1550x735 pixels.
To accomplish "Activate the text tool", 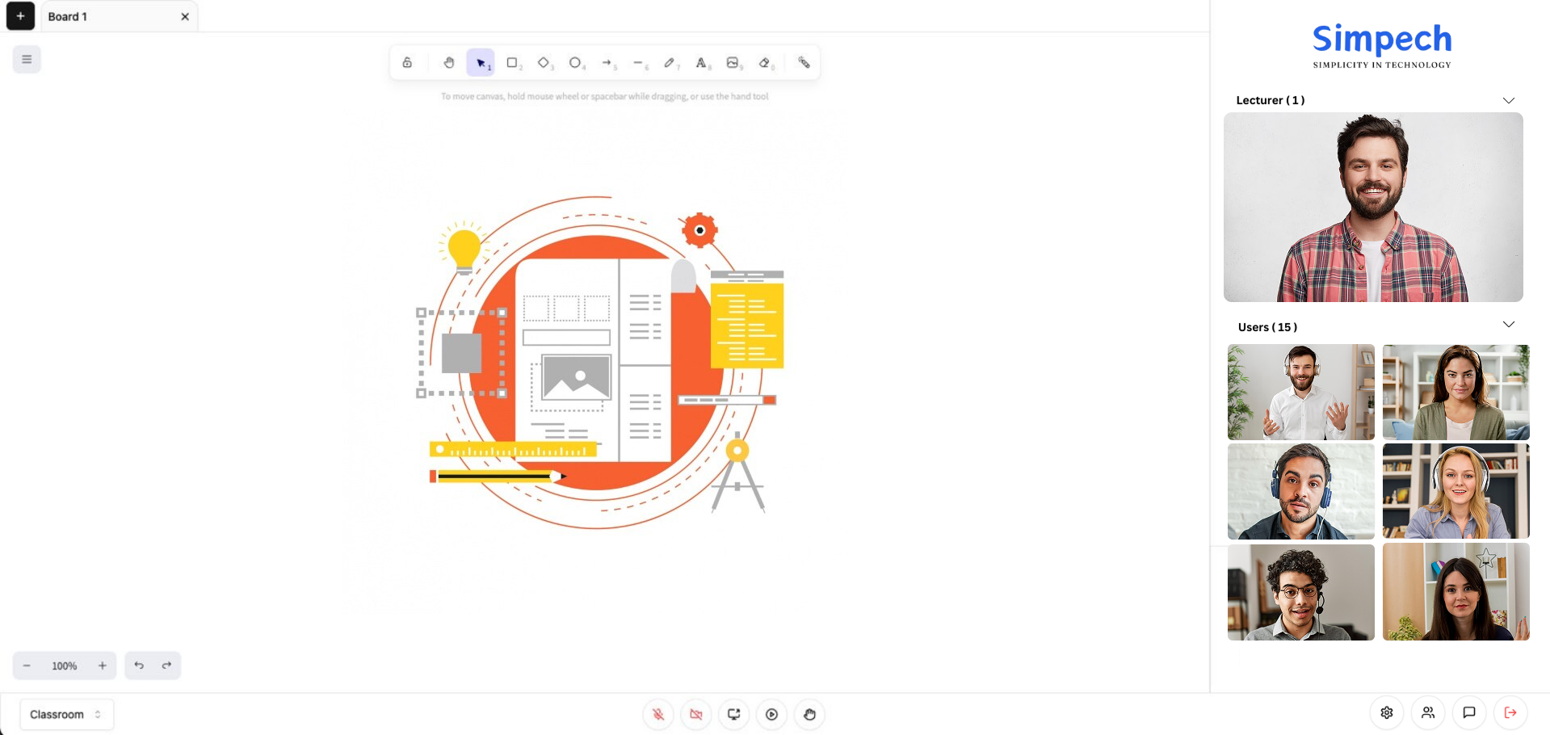I will [701, 63].
